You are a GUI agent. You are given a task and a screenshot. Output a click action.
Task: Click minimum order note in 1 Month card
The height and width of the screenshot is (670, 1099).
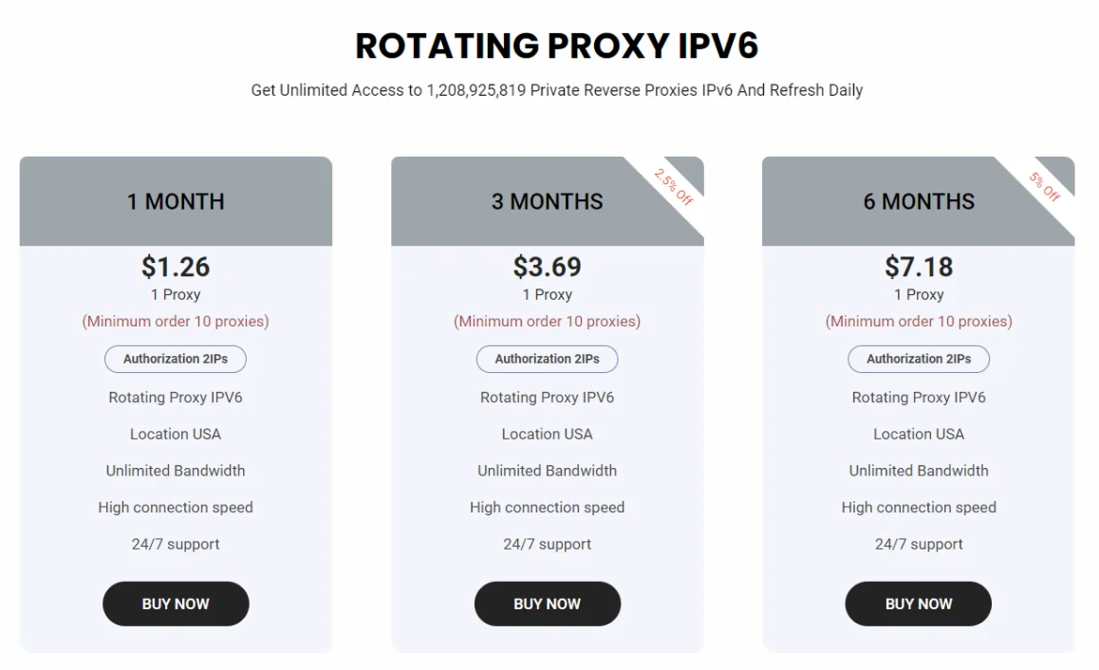click(x=176, y=321)
